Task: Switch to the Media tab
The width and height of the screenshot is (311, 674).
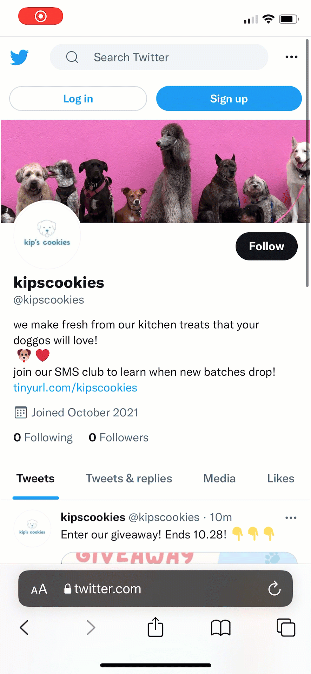Action: click(x=219, y=478)
